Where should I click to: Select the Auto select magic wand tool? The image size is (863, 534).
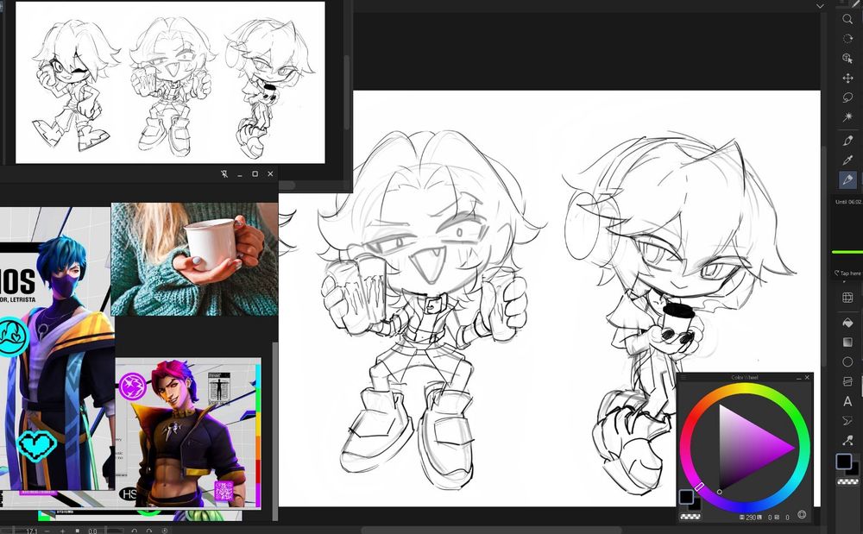point(847,116)
